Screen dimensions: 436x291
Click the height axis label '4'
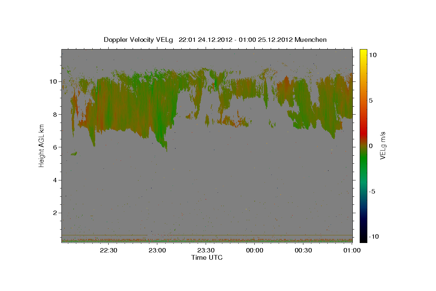coord(56,180)
